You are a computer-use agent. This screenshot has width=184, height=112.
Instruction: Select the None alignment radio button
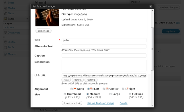(72, 89)
